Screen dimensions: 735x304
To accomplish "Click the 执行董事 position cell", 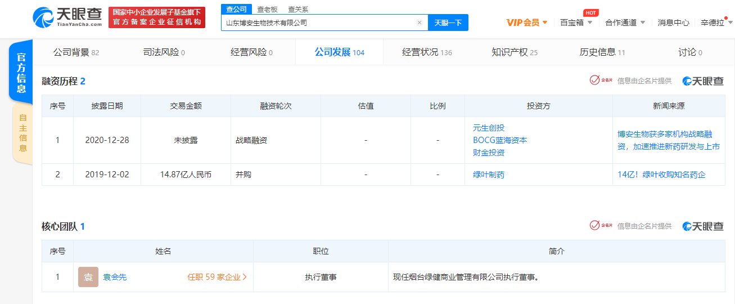I will (x=321, y=277).
